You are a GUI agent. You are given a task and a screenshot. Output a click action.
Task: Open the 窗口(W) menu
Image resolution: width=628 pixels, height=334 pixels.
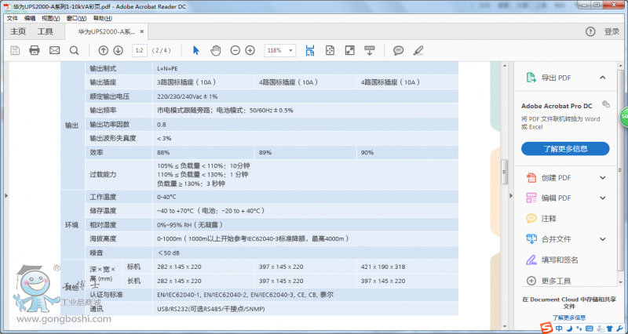pyautogui.click(x=76, y=18)
